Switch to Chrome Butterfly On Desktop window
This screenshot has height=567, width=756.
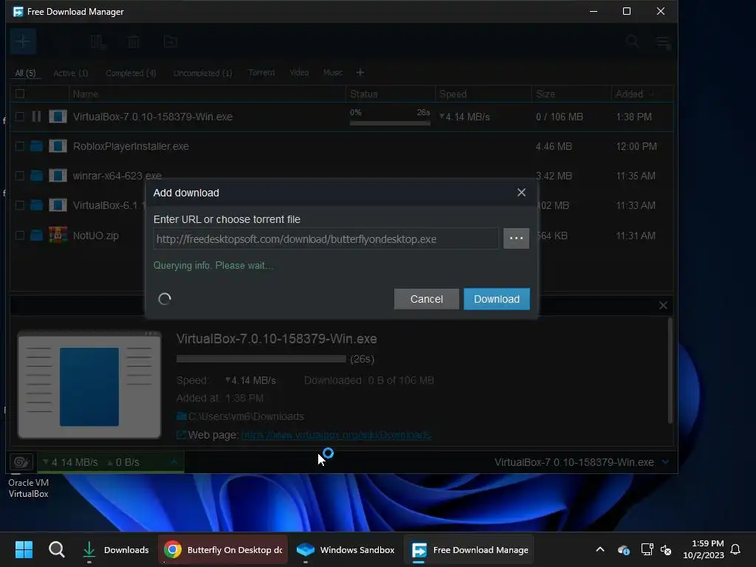click(x=223, y=549)
